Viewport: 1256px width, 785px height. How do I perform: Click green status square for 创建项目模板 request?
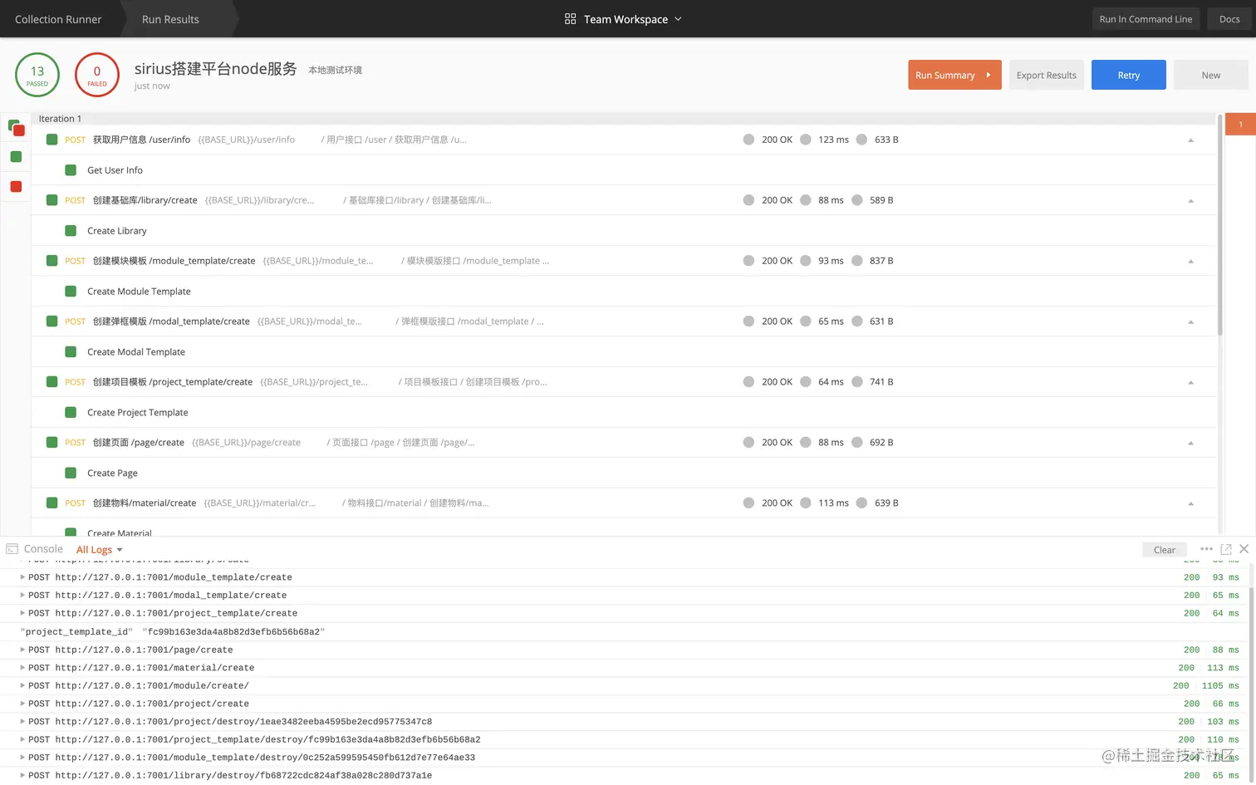(52, 382)
